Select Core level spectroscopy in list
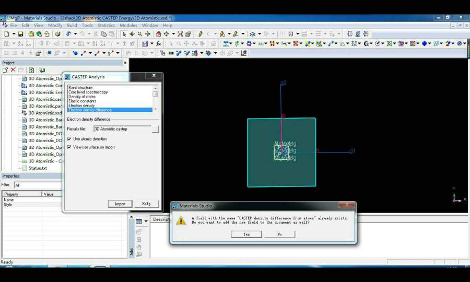 click(88, 92)
